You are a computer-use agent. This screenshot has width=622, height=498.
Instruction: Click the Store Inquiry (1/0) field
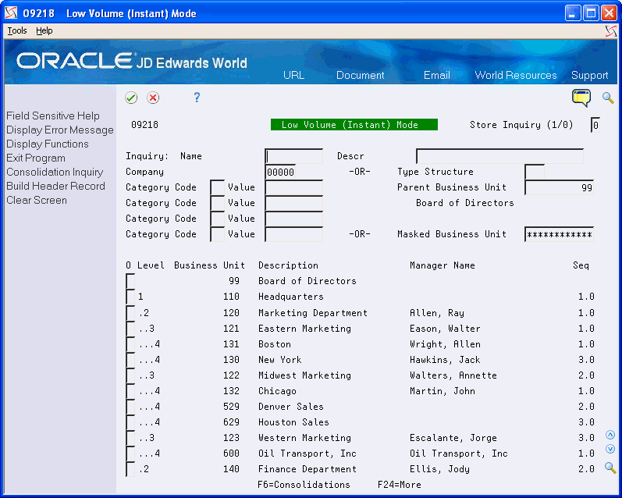click(x=595, y=125)
